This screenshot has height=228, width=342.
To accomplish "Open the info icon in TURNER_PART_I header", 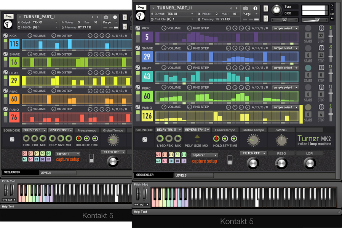I will click(x=115, y=17).
